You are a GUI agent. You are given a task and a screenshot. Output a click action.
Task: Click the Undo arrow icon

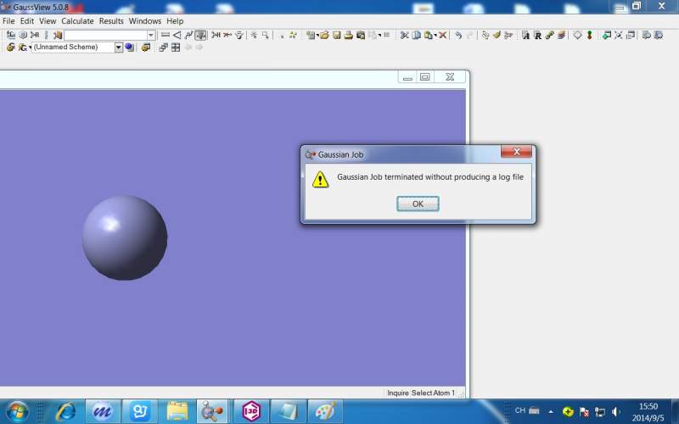[x=457, y=35]
